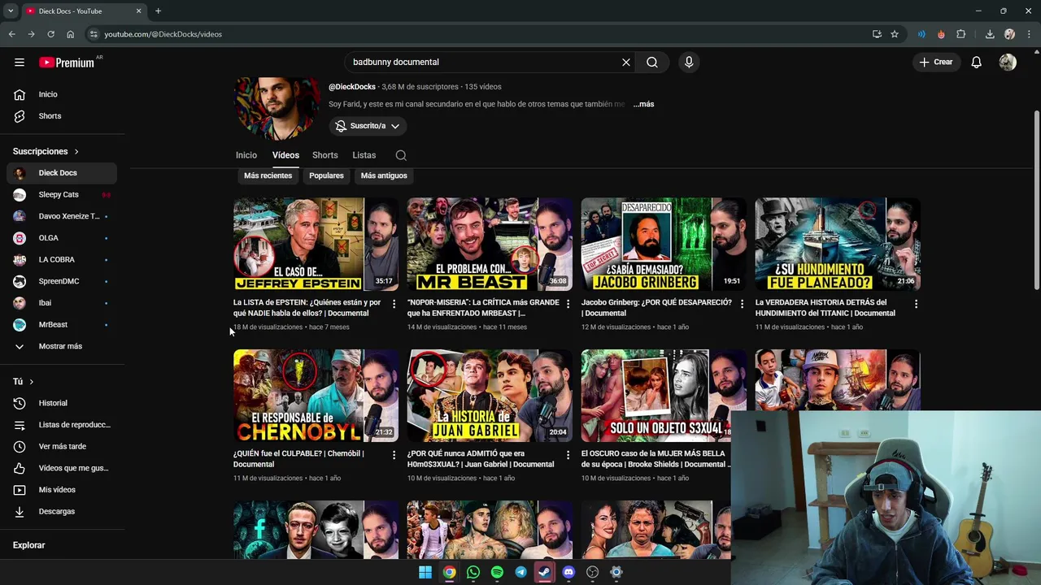Filter by Populares

pyautogui.click(x=326, y=175)
